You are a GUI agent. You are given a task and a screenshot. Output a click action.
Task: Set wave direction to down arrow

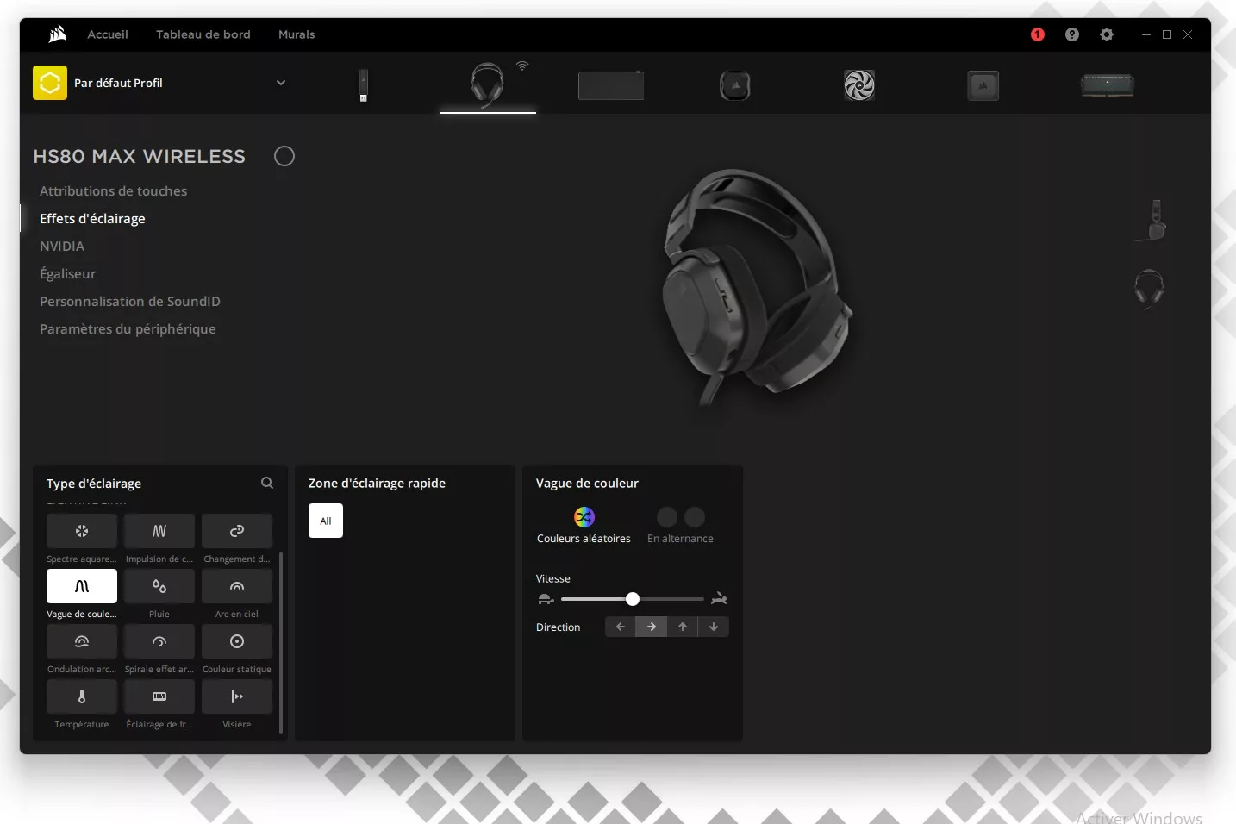714,627
